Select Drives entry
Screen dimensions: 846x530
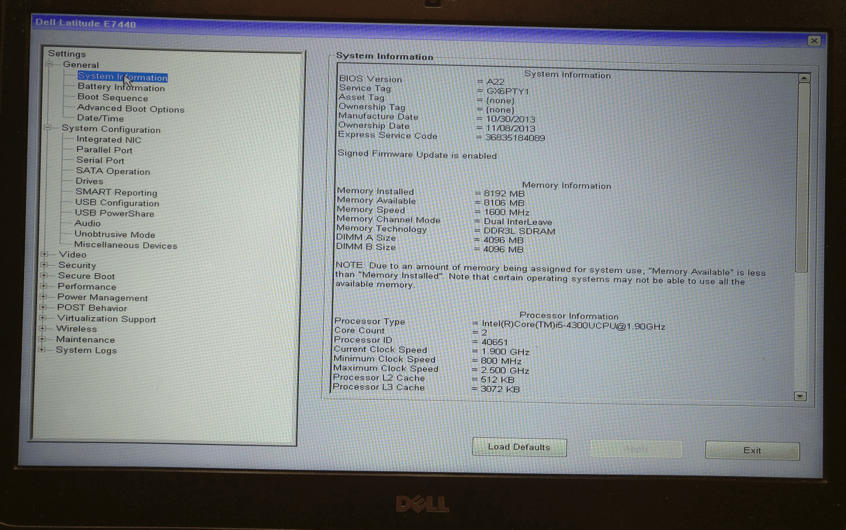tap(89, 181)
